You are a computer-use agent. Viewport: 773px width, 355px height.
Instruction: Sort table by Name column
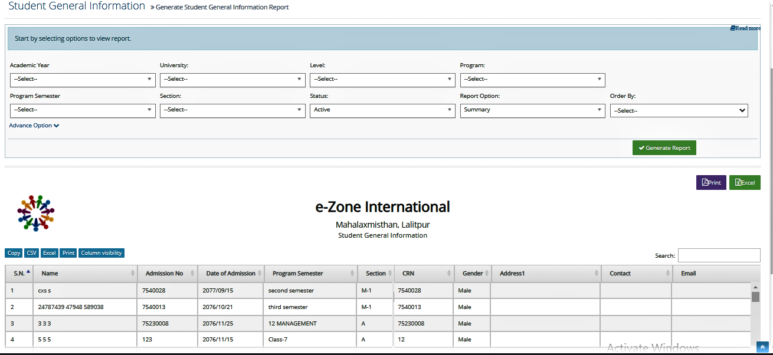(86, 274)
